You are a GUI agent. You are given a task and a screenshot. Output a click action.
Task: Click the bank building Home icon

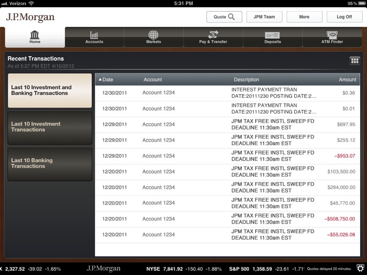pyautogui.click(x=35, y=35)
